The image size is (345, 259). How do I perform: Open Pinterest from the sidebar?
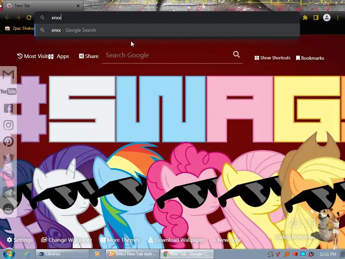pos(8,142)
